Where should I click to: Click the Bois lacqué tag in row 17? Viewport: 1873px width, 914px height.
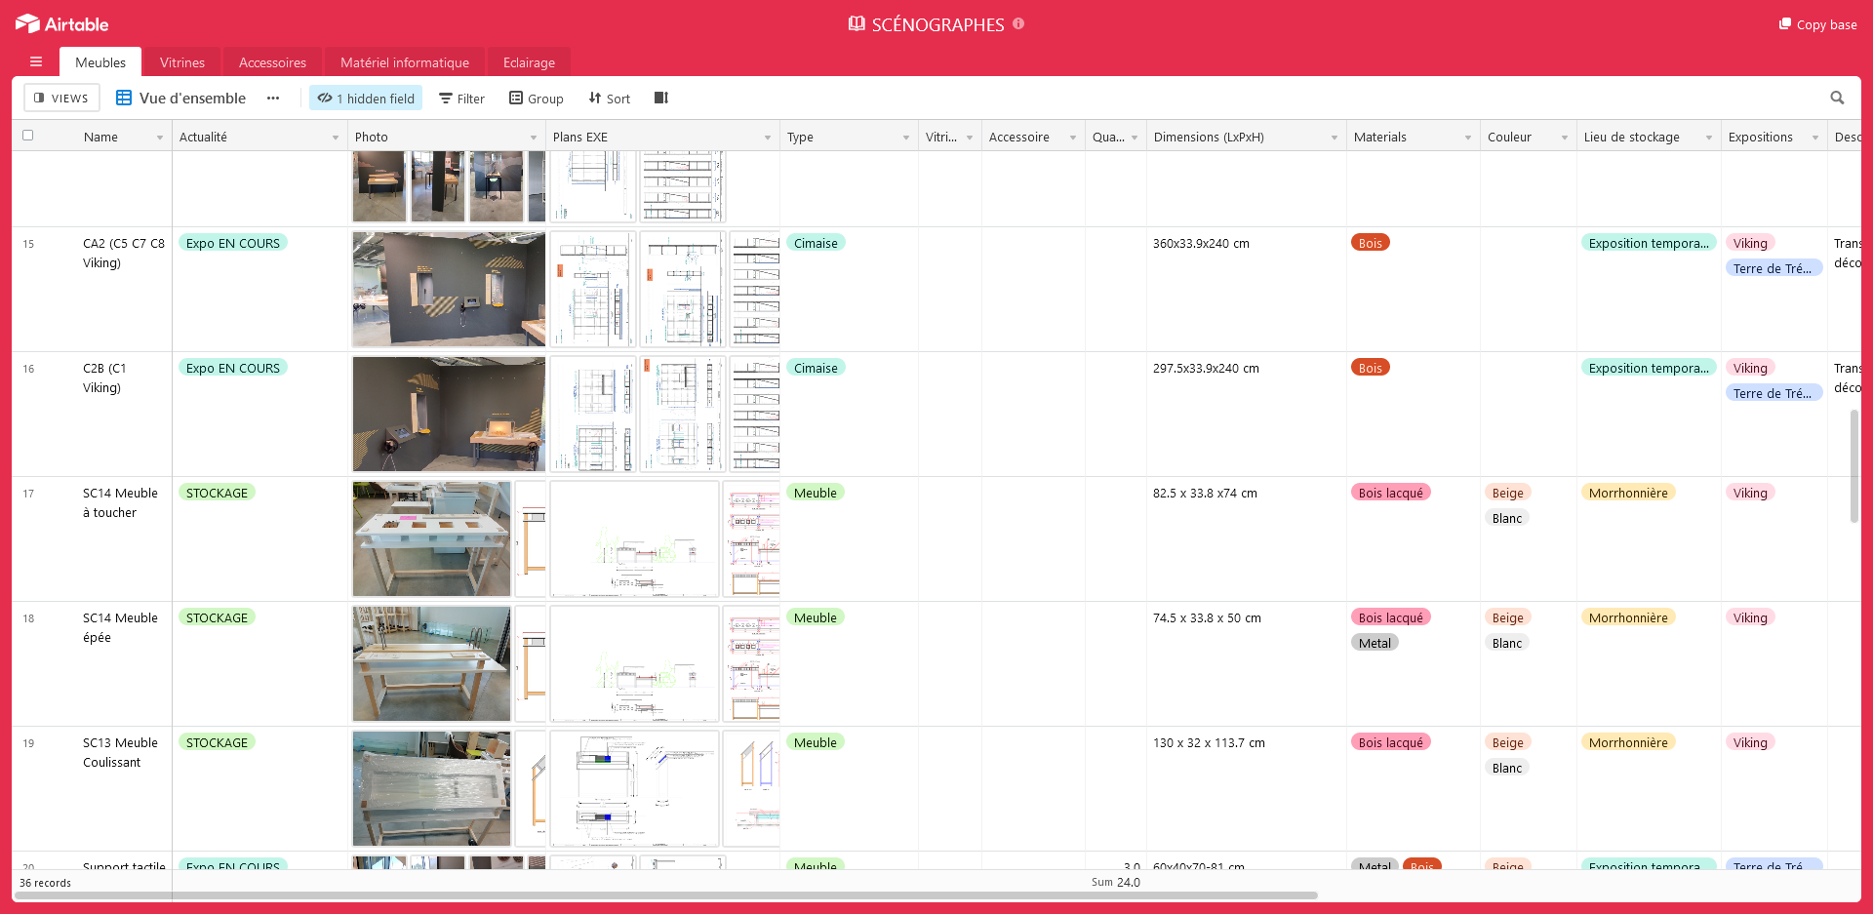[x=1390, y=493]
